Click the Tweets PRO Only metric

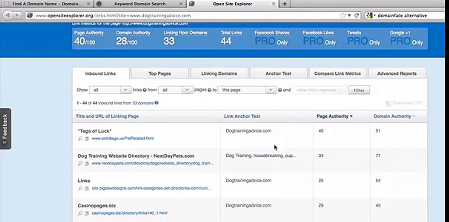pos(363,38)
